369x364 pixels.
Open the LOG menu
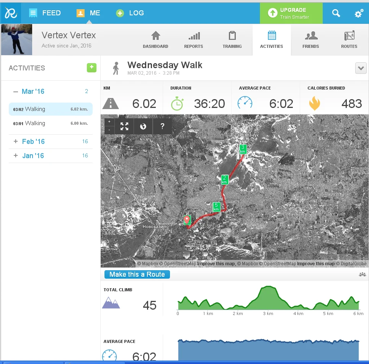(130, 13)
